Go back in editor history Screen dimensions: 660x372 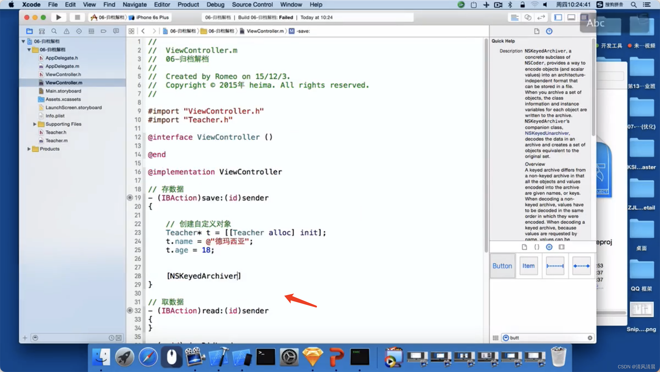click(x=143, y=31)
